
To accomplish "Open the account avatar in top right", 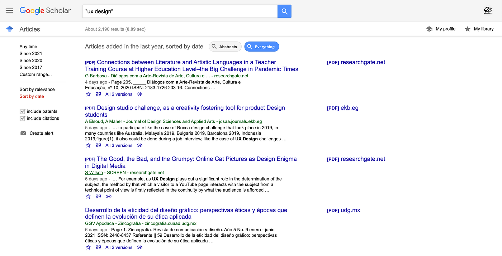I will pyautogui.click(x=488, y=11).
